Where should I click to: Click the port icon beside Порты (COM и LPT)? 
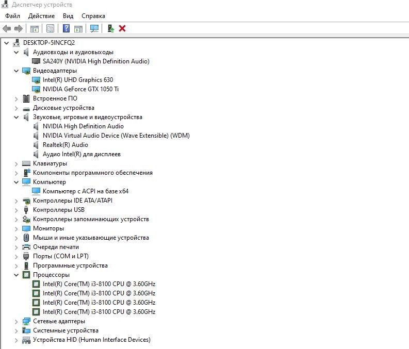coord(26,256)
